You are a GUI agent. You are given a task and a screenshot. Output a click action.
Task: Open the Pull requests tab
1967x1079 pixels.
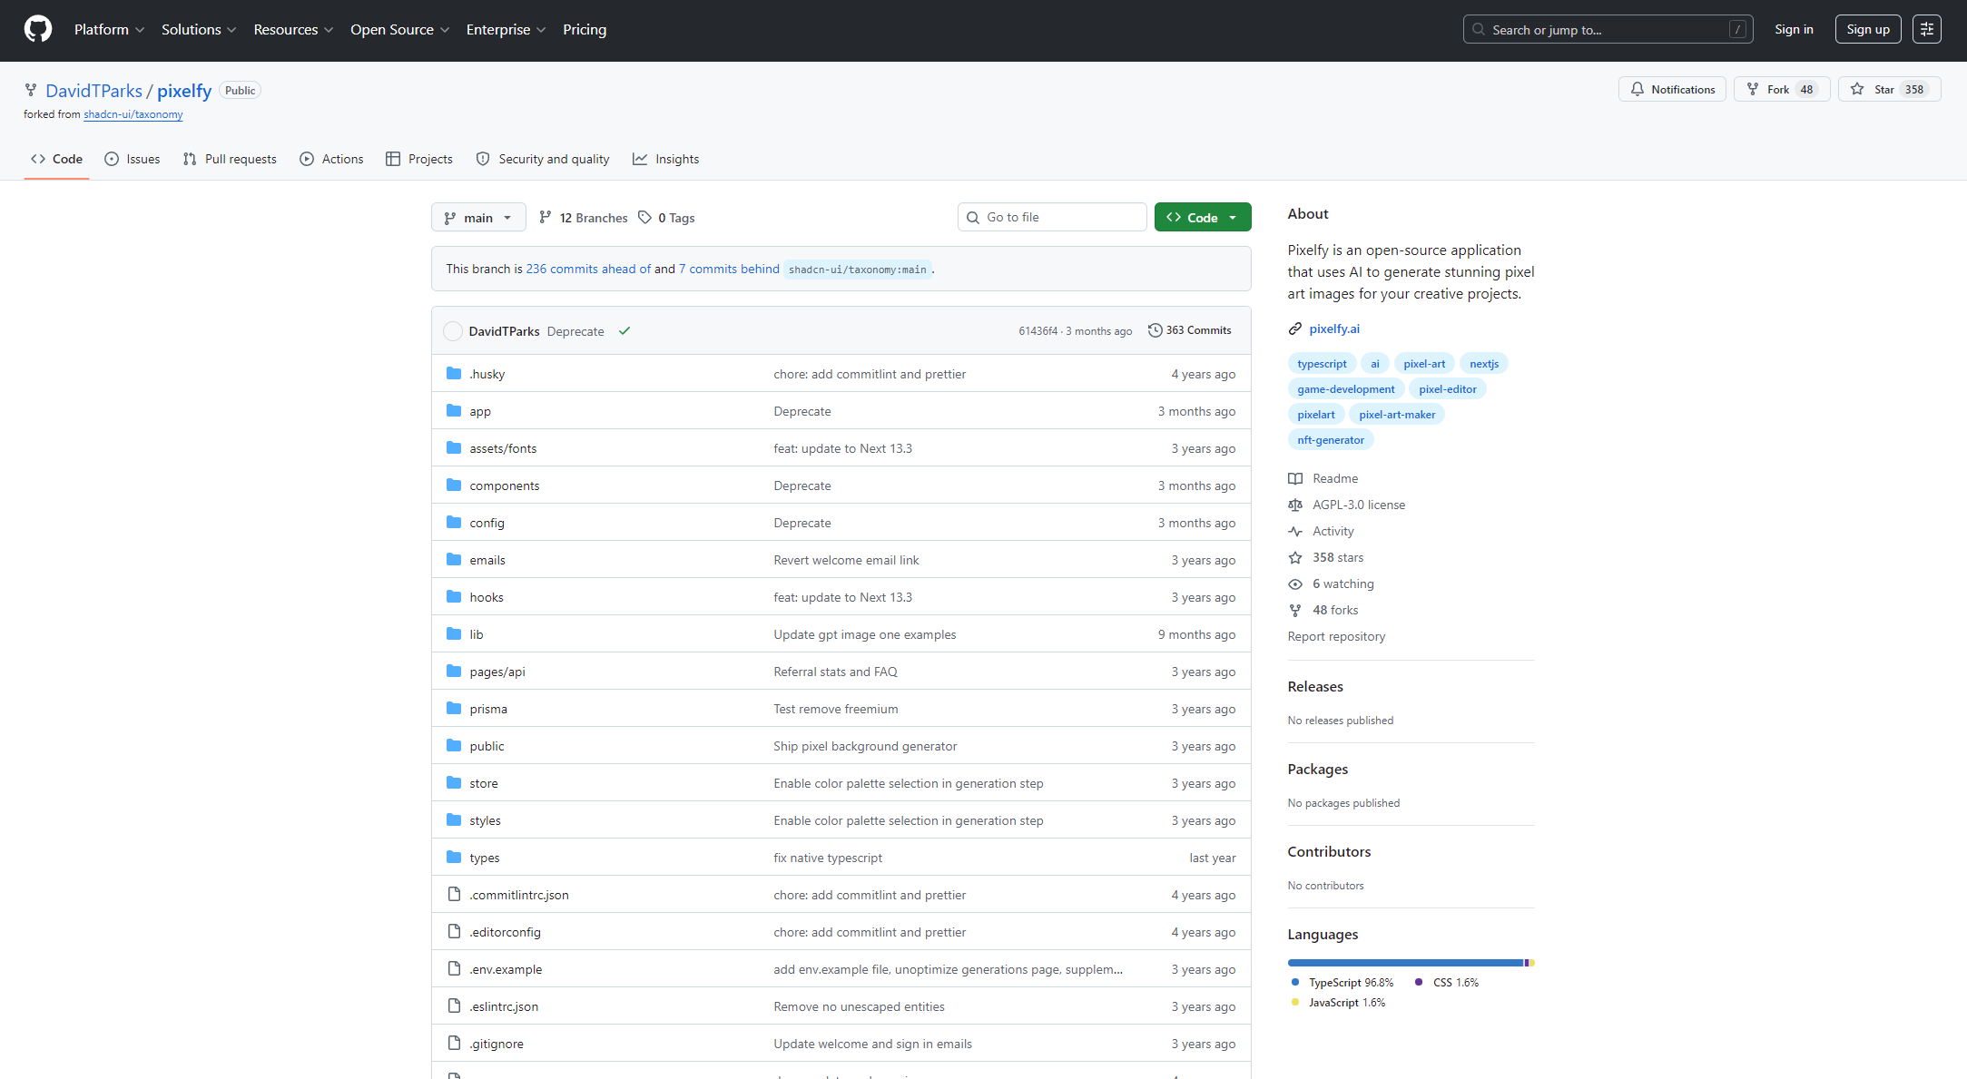pos(230,159)
